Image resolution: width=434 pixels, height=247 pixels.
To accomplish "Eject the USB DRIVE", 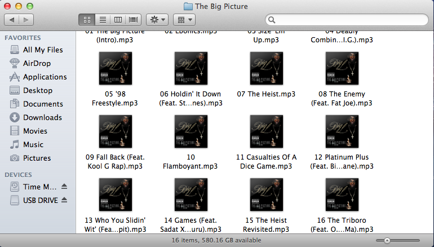I will (64, 200).
